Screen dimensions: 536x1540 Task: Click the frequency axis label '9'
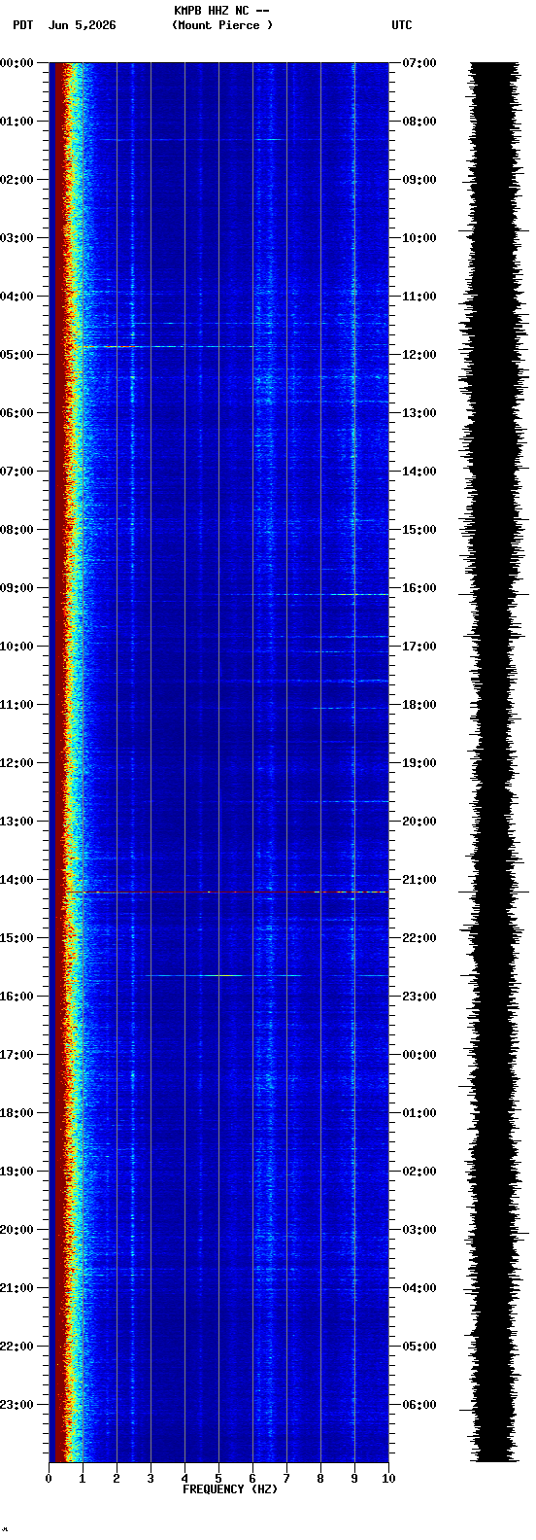354,1479
